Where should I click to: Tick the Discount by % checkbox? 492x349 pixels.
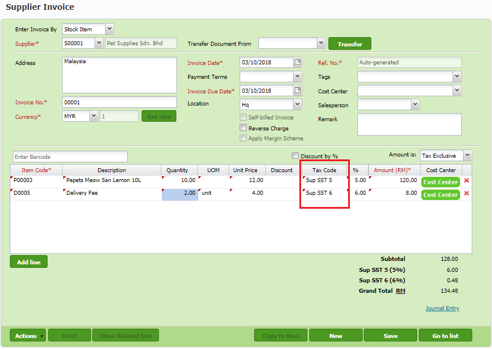(x=295, y=156)
